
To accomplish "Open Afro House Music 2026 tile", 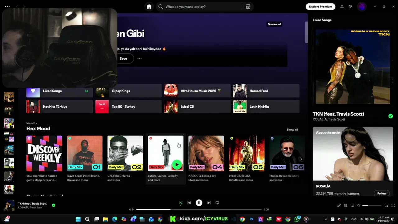I will click(197, 91).
